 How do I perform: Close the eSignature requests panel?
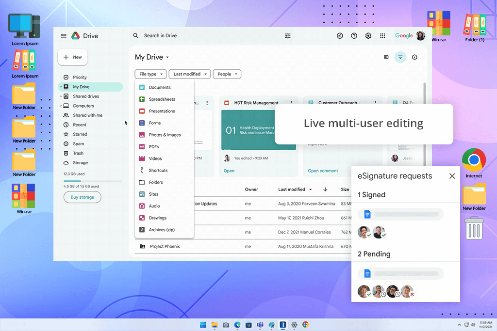(x=452, y=176)
